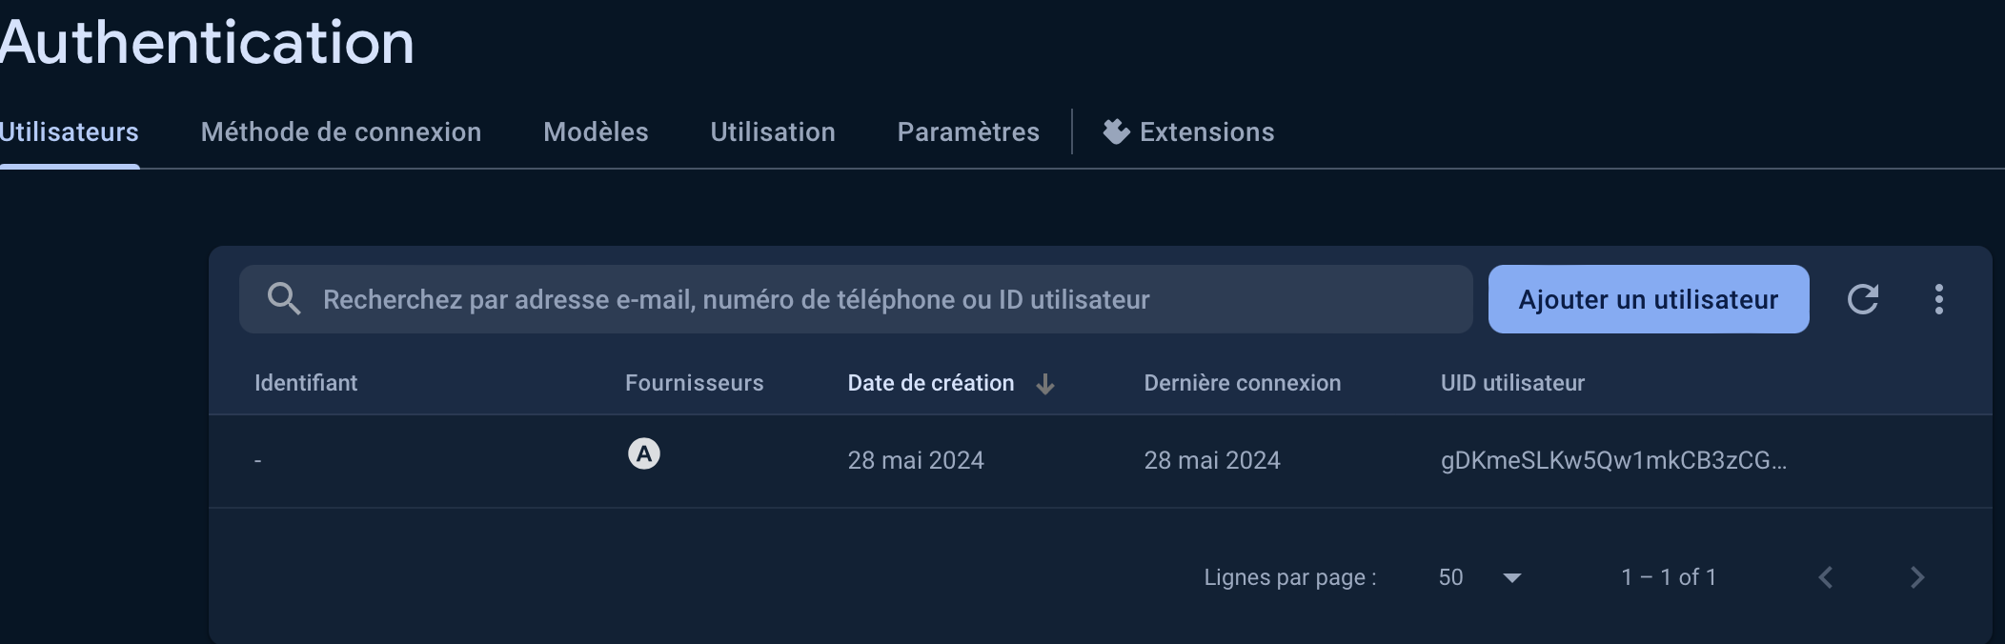Select the Utilisateurs tab
The height and width of the screenshot is (644, 2005).
pos(69,131)
